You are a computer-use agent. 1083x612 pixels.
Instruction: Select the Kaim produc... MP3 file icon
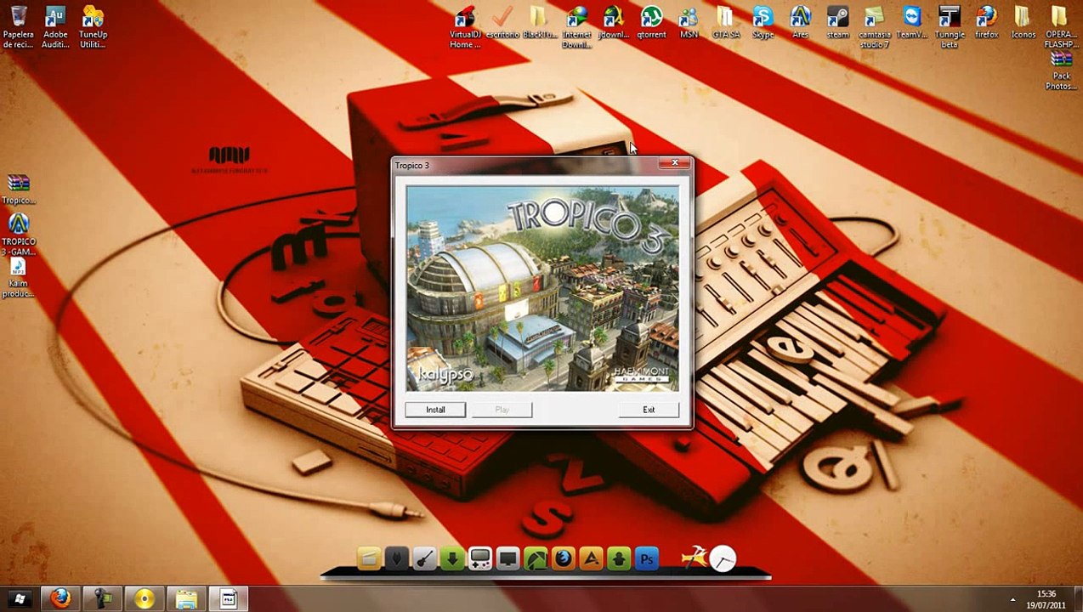coord(18,278)
